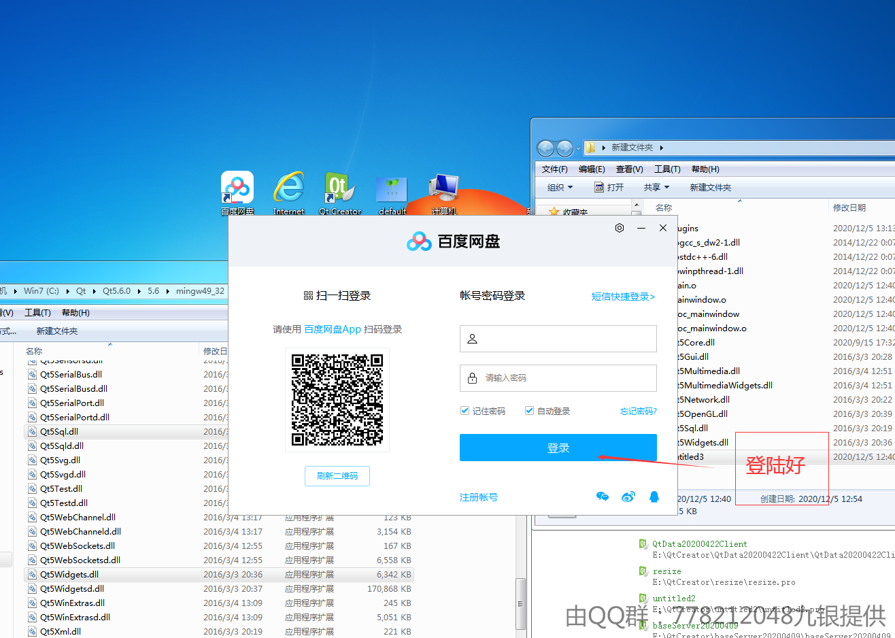Open settings gear in Baidu Netdisk login window

pyautogui.click(x=620, y=228)
